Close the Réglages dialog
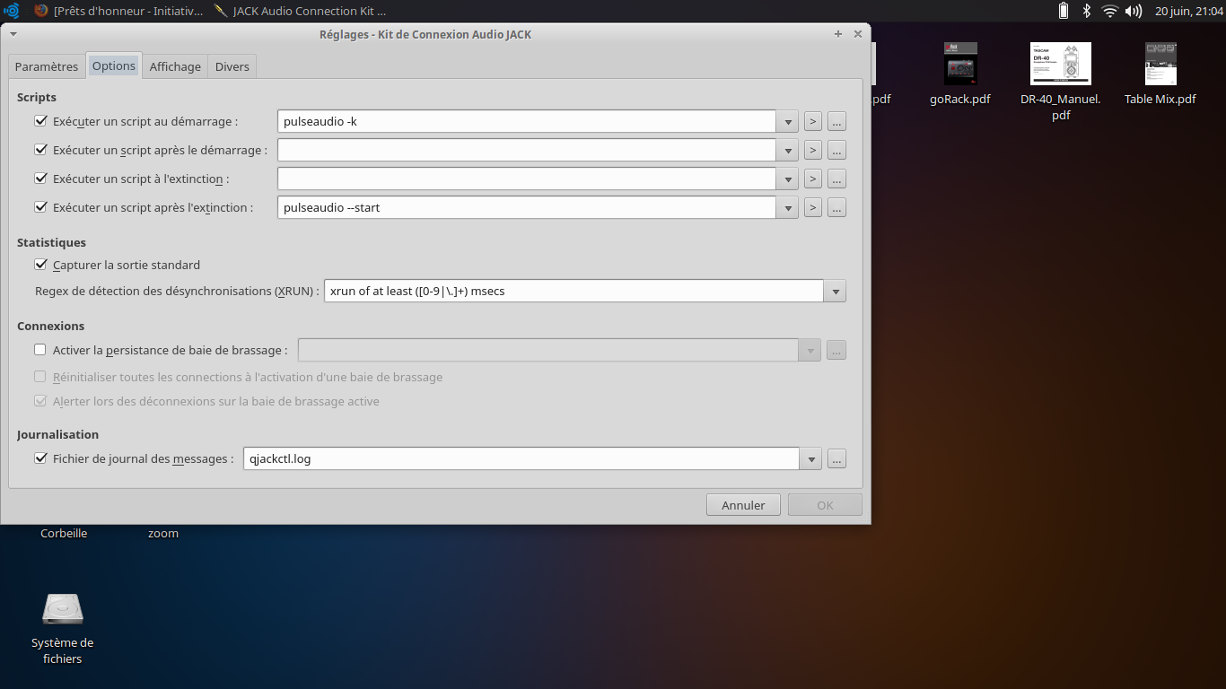 858,34
